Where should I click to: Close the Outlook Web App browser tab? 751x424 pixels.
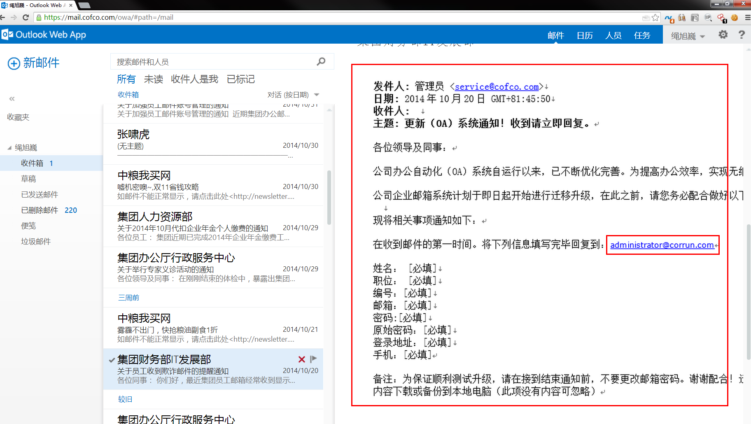[71, 5]
